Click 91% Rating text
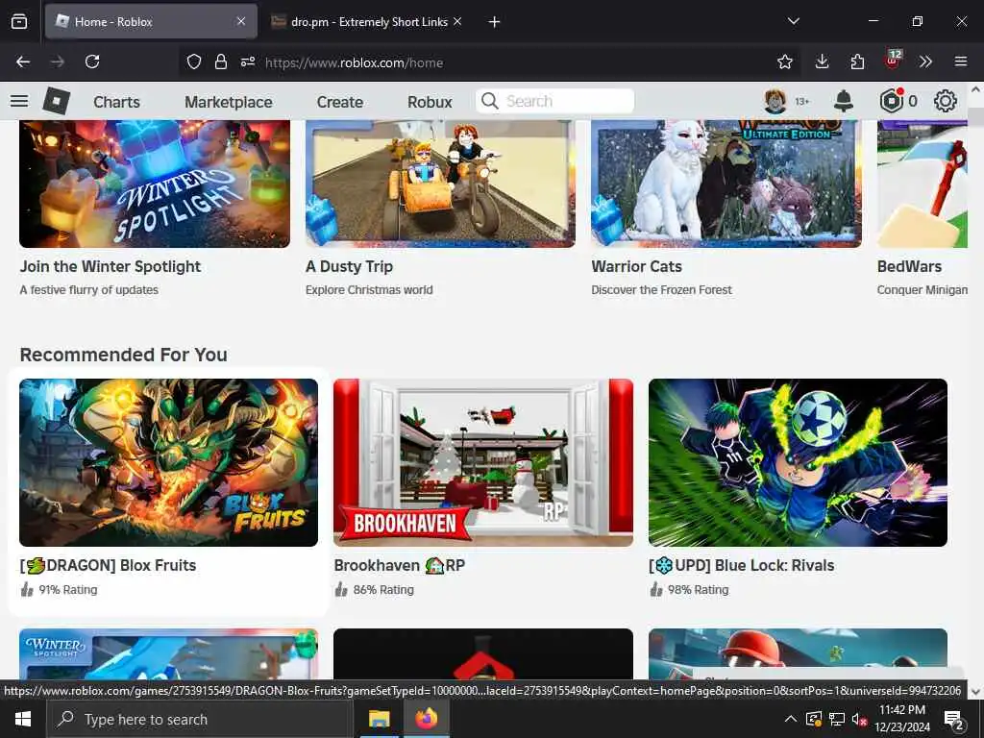 tap(68, 590)
